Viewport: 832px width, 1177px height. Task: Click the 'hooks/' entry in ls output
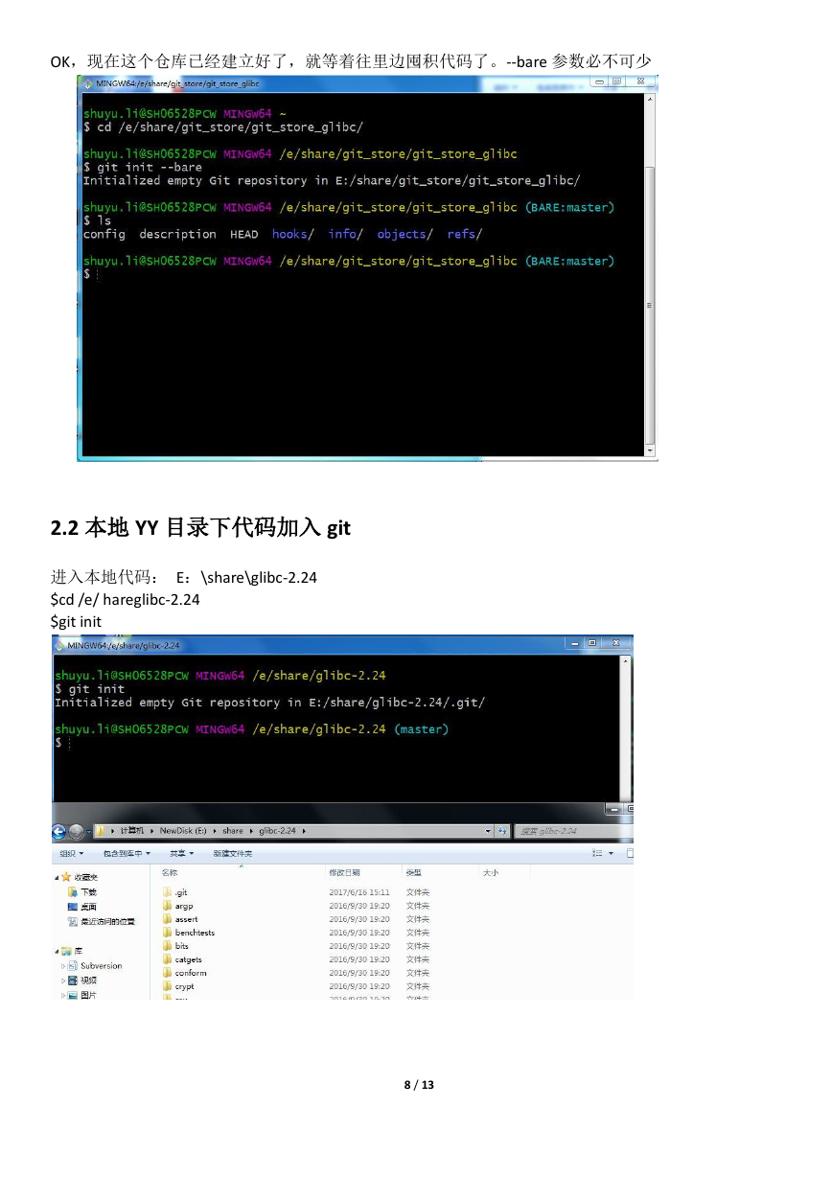click(x=293, y=234)
